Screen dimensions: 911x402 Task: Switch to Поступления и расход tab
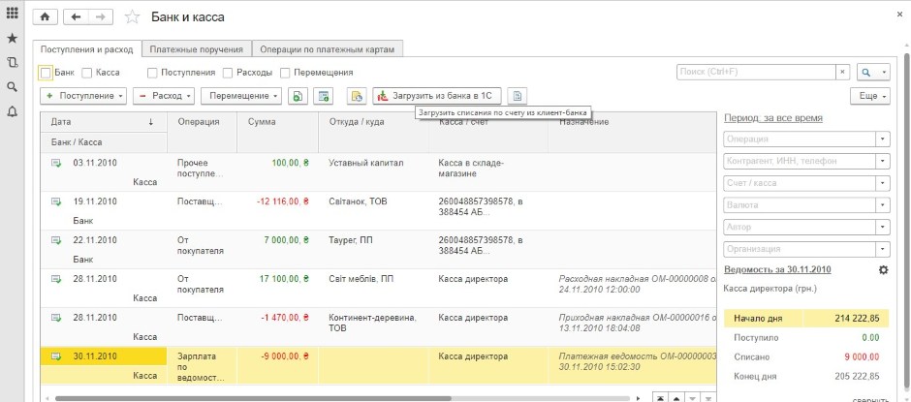tap(87, 49)
